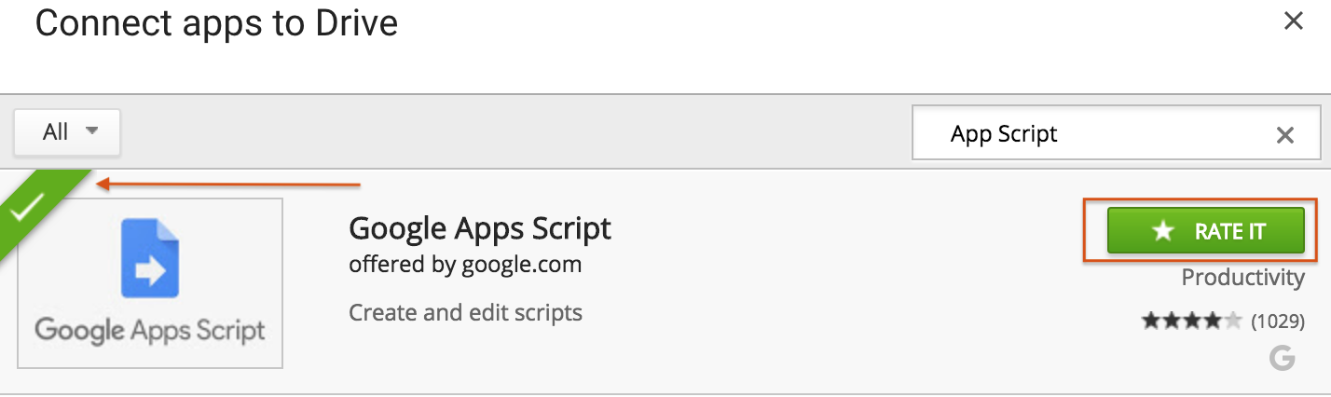Close the Connect apps to Drive dialog
Image resolution: width=1331 pixels, height=397 pixels.
coord(1293,21)
